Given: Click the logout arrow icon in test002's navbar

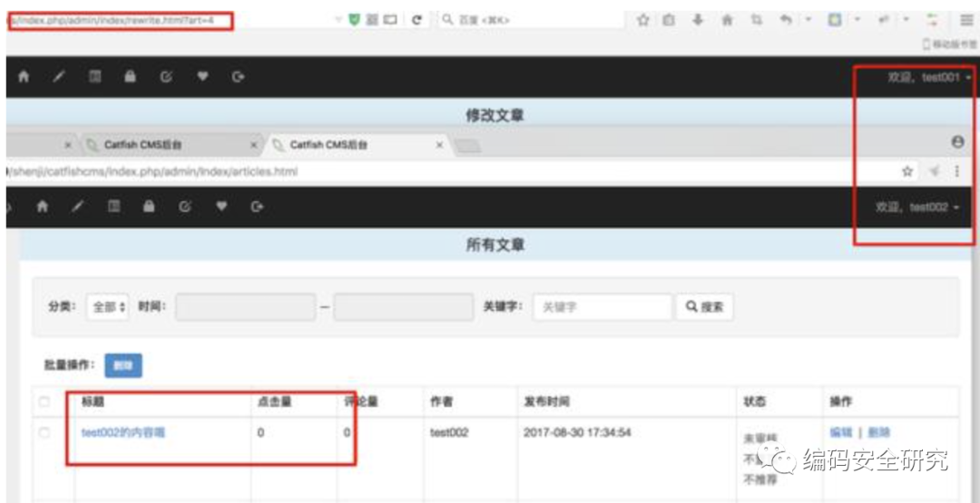Looking at the screenshot, I should click(x=256, y=207).
